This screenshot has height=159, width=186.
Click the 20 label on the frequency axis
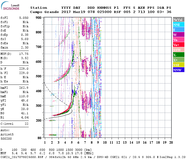[x=171, y=143]
